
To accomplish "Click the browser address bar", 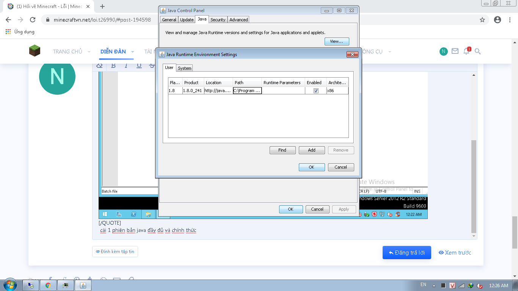I will pyautogui.click(x=262, y=20).
